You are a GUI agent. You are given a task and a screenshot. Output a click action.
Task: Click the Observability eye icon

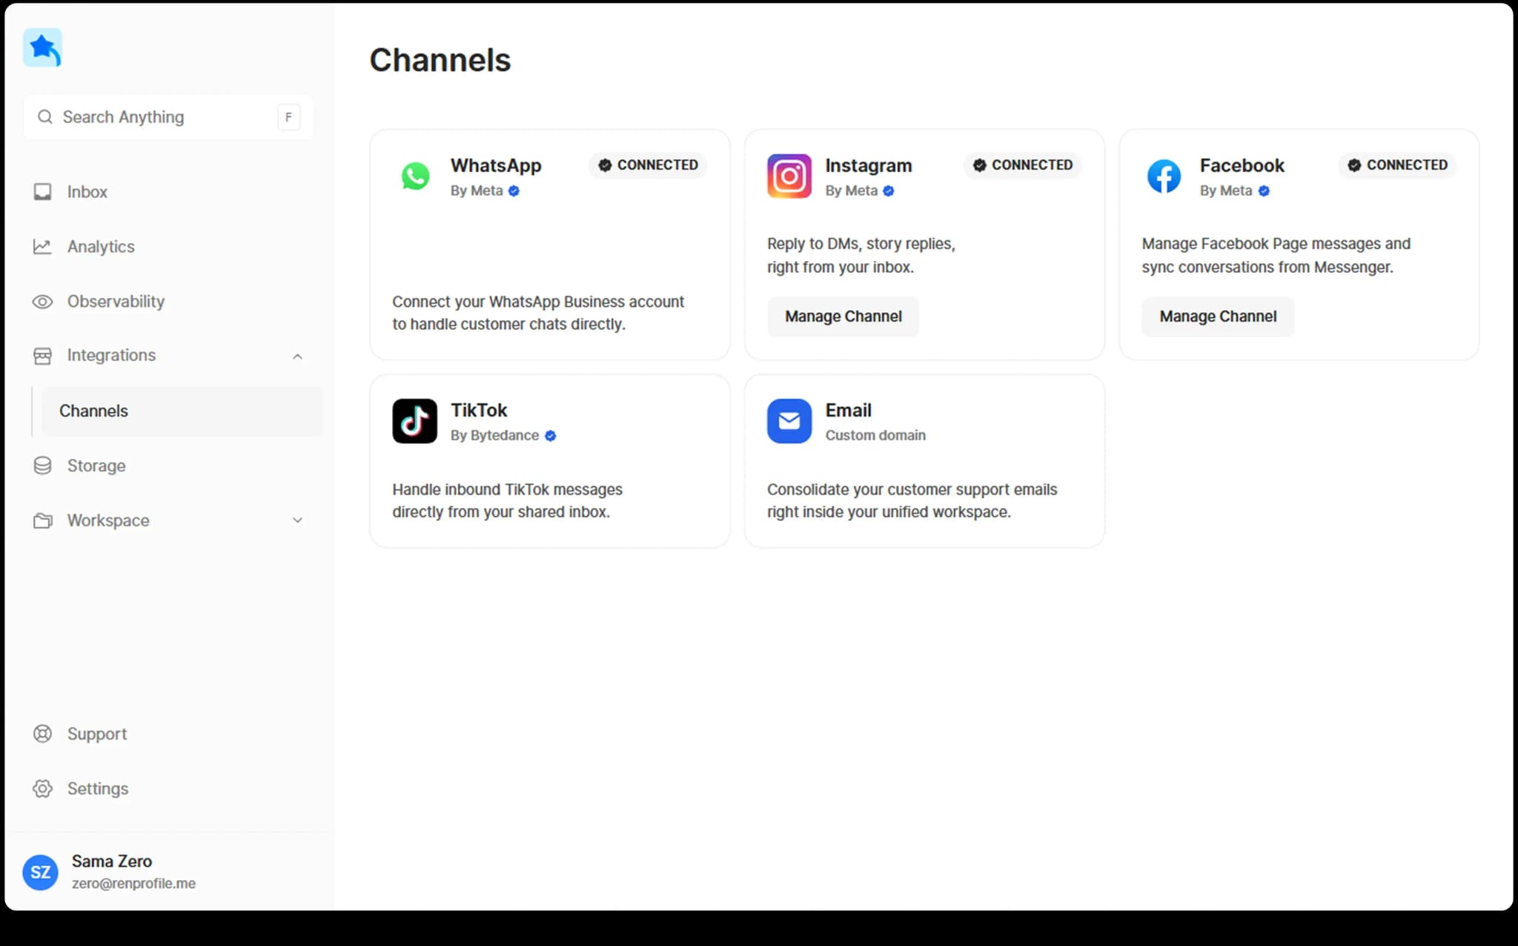click(42, 302)
